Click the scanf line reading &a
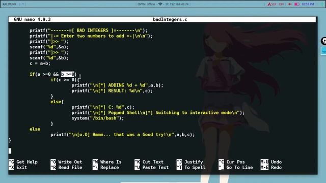 point(49,47)
